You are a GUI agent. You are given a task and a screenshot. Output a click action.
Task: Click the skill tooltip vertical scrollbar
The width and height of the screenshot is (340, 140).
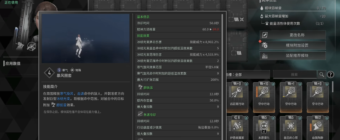coord(222,77)
